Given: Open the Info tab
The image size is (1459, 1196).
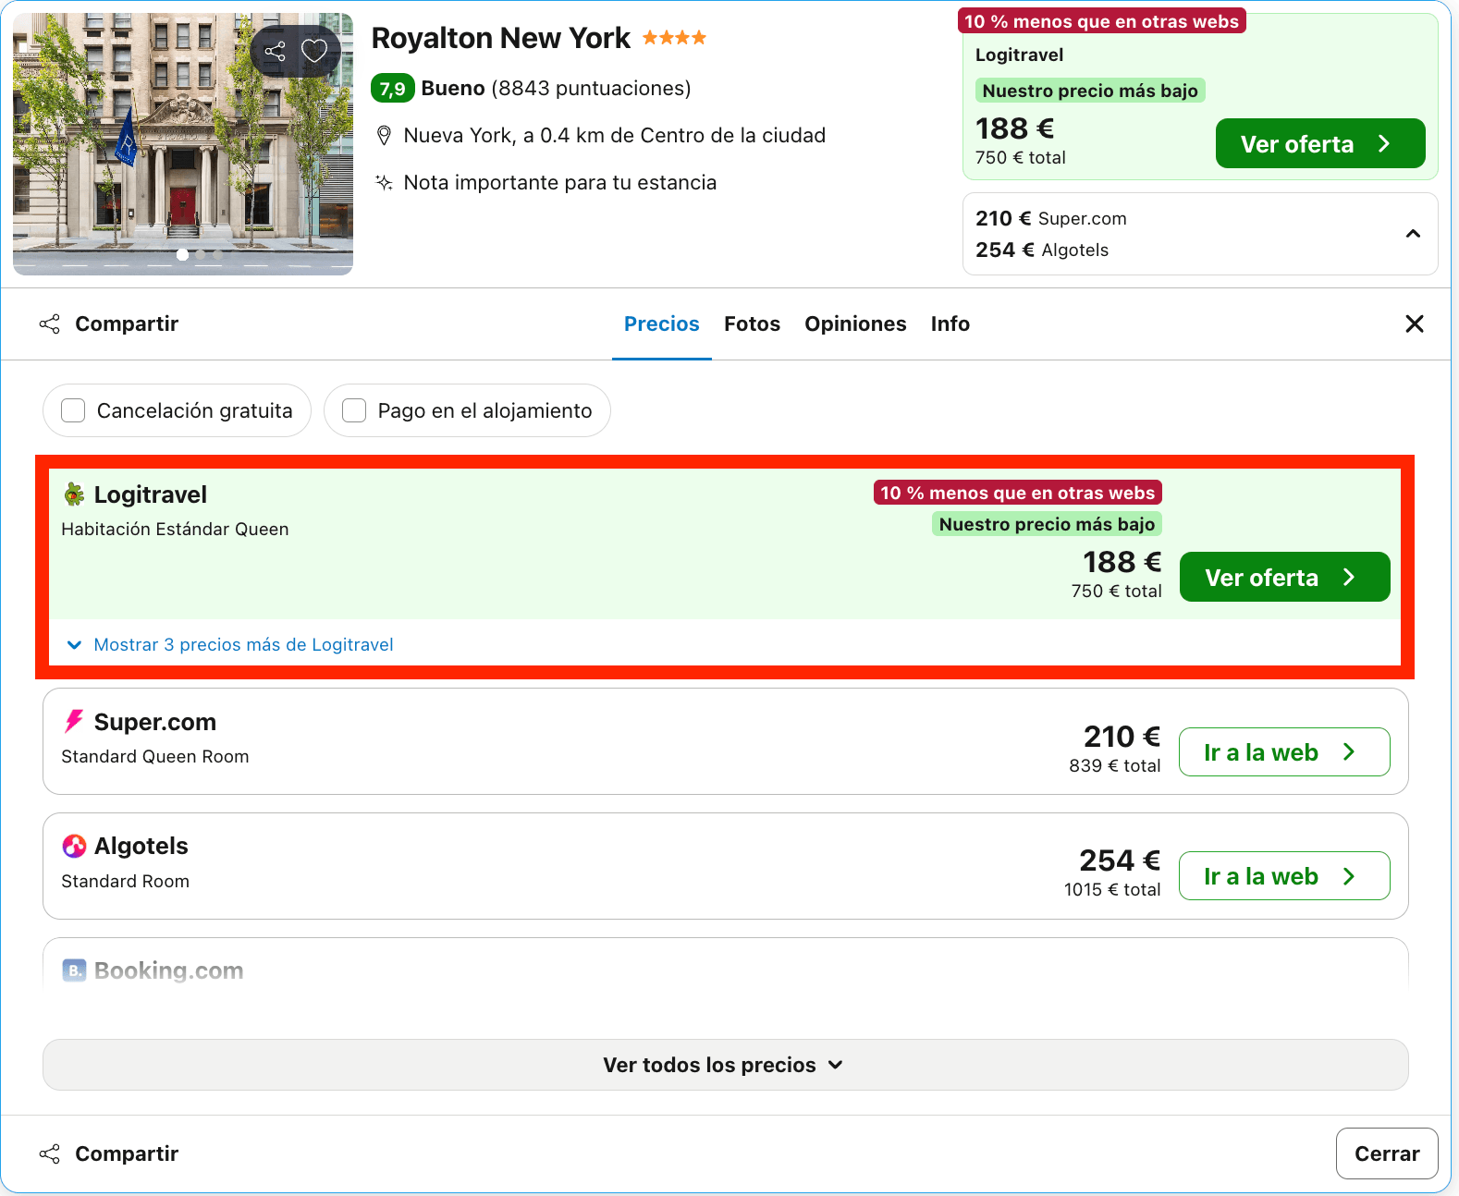Looking at the screenshot, I should [x=950, y=323].
